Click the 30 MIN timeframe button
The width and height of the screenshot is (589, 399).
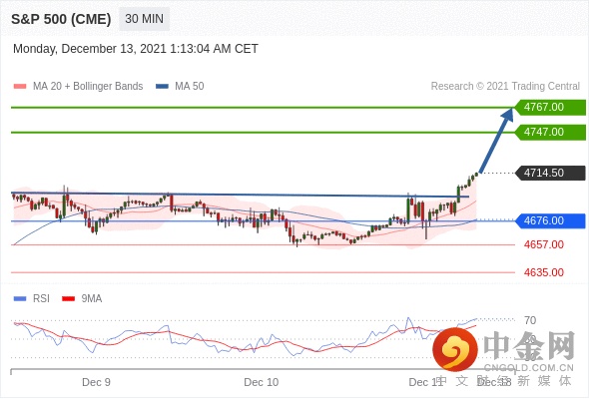[144, 19]
